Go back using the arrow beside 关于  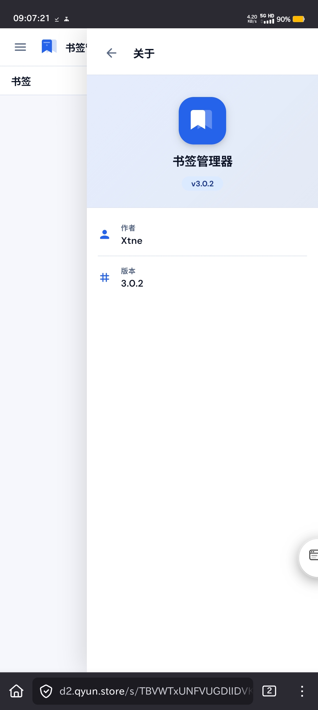coord(111,53)
